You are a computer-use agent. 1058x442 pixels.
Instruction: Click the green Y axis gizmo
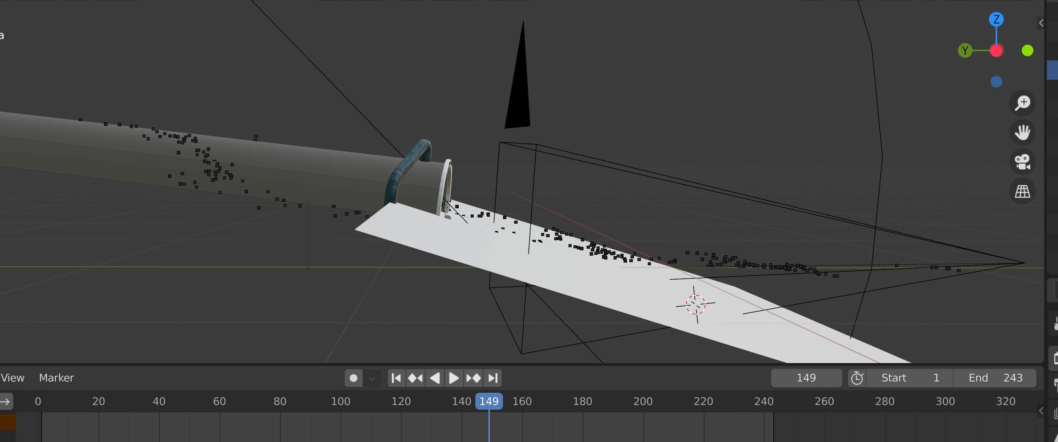click(965, 51)
